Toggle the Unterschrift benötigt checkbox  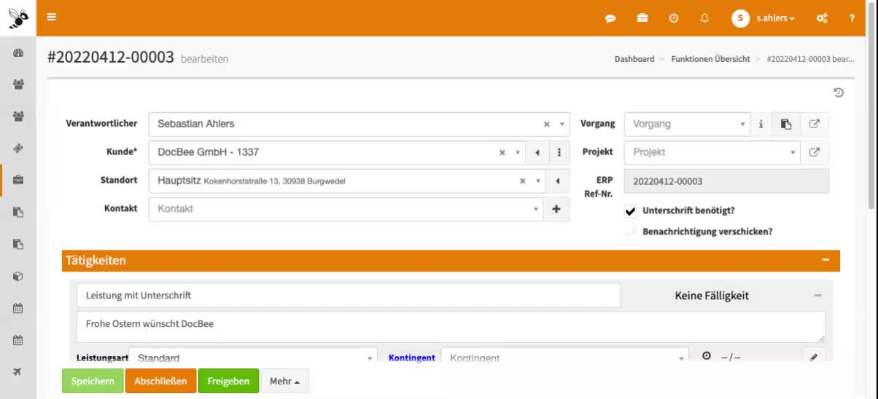coord(631,211)
